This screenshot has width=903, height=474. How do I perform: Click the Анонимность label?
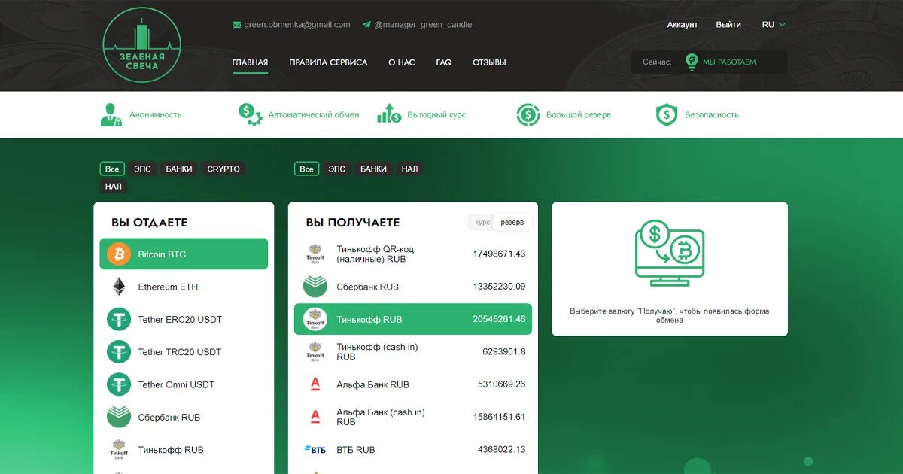(156, 115)
